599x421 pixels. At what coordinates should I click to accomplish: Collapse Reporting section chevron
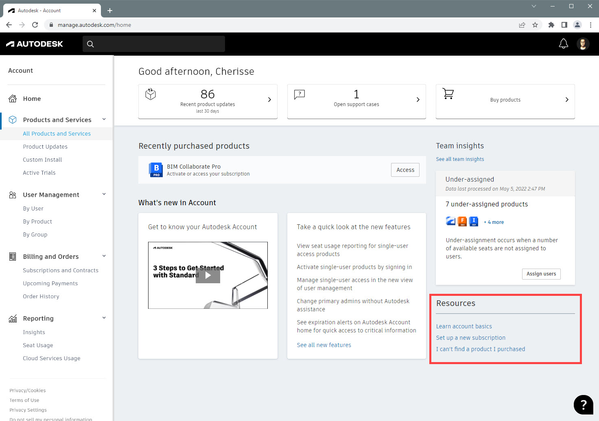coord(104,318)
